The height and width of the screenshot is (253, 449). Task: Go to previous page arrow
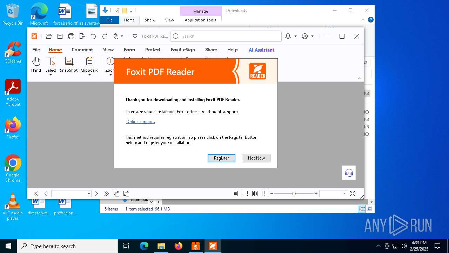pos(46,194)
